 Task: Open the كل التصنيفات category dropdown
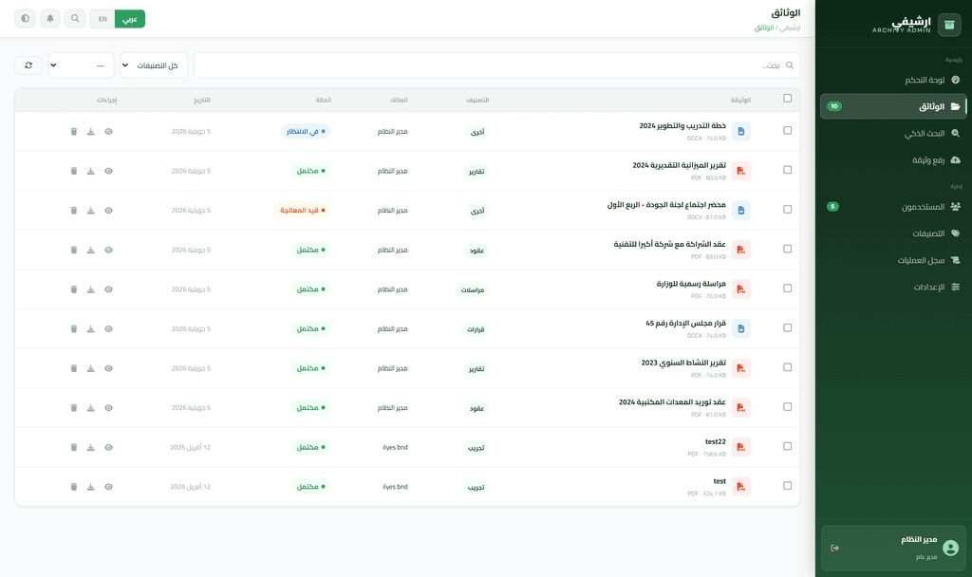point(154,65)
